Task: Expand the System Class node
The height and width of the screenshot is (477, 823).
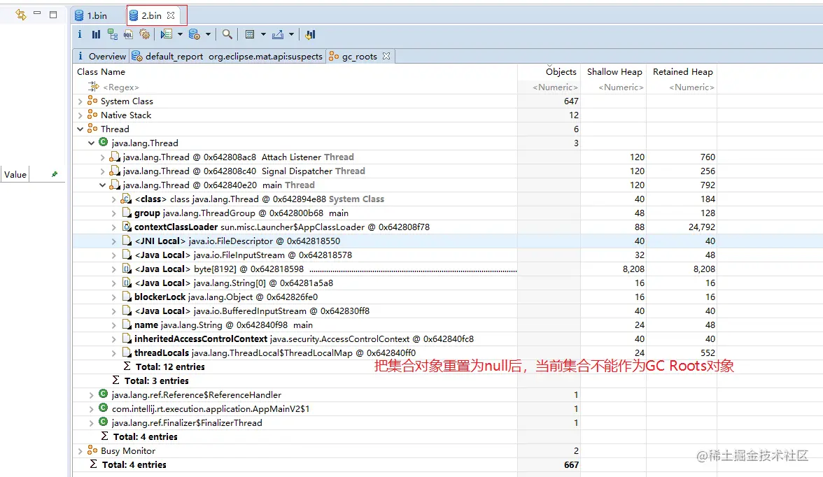Action: pos(80,101)
